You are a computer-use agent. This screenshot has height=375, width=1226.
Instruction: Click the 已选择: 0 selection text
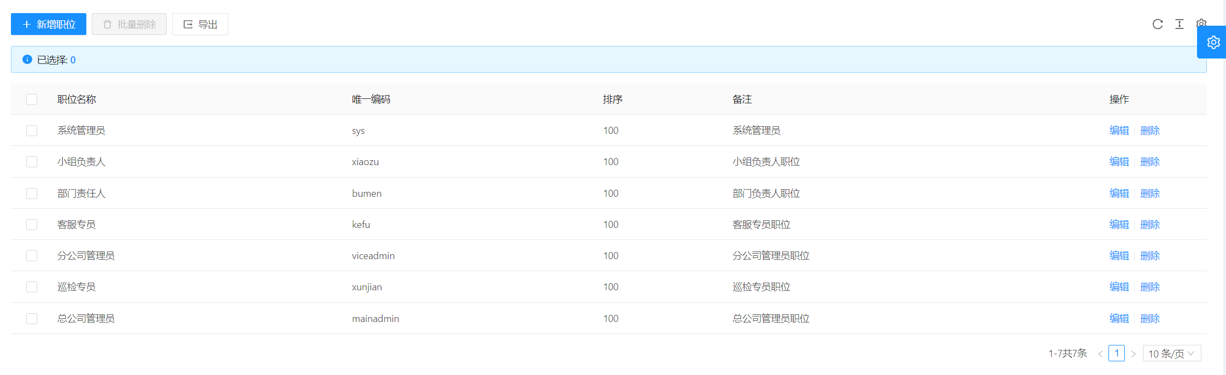point(56,60)
